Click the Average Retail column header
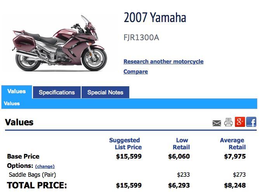The image size is (259, 193). pyautogui.click(x=233, y=143)
